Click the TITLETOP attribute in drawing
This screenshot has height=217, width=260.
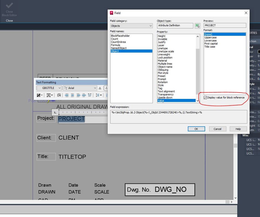(72, 157)
